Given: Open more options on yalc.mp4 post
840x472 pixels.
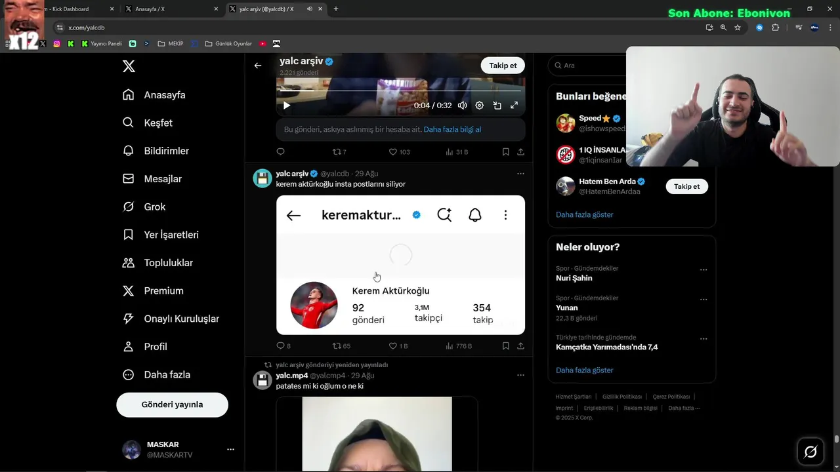Looking at the screenshot, I should pyautogui.click(x=520, y=376).
